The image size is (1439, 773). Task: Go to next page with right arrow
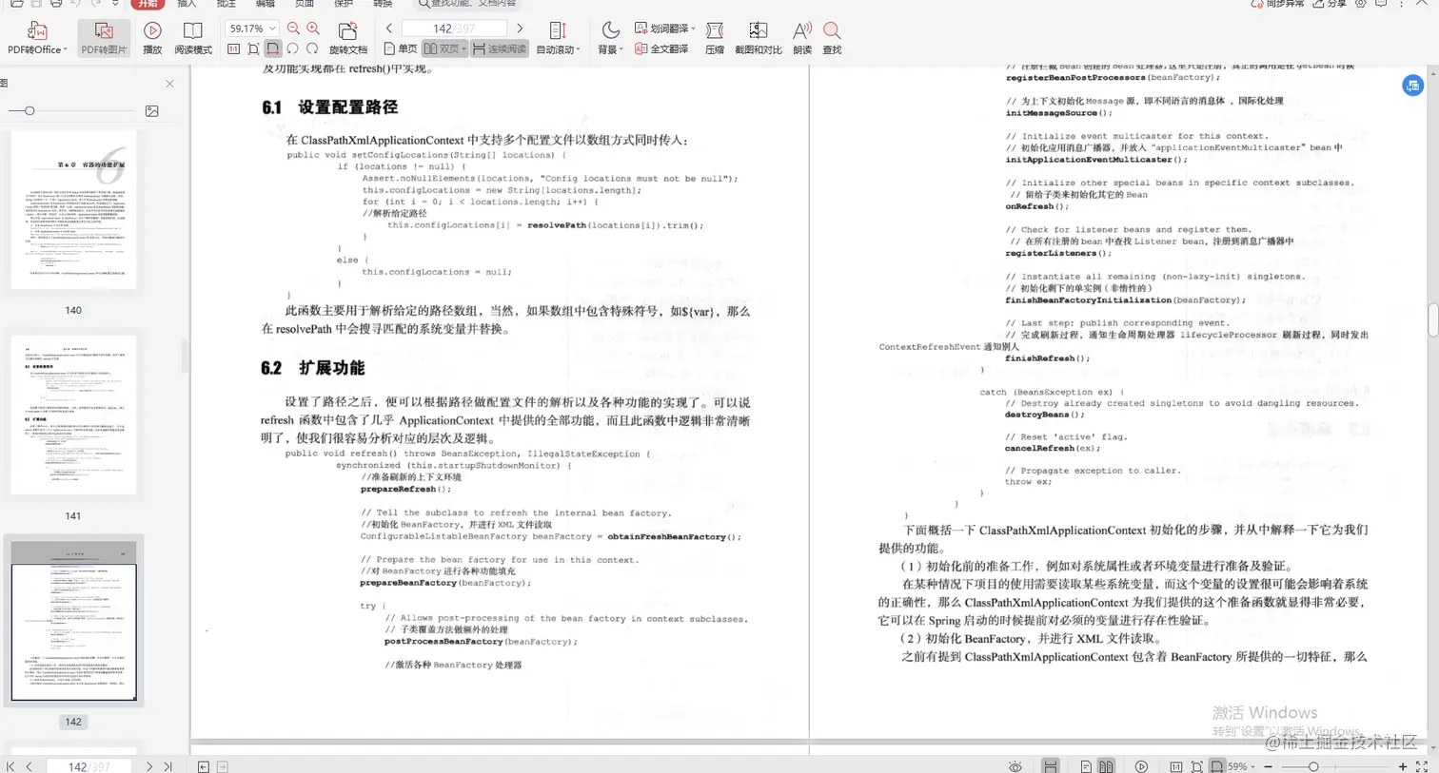coord(520,29)
